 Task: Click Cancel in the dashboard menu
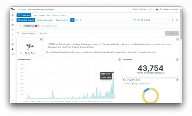[42, 15]
